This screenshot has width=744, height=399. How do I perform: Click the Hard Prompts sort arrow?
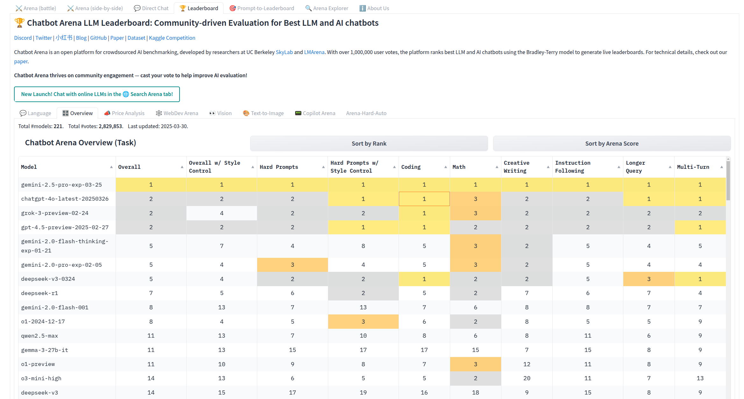(x=323, y=167)
